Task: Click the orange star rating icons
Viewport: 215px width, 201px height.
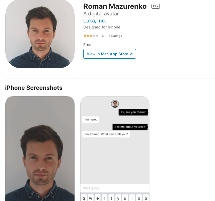Action: (x=91, y=36)
